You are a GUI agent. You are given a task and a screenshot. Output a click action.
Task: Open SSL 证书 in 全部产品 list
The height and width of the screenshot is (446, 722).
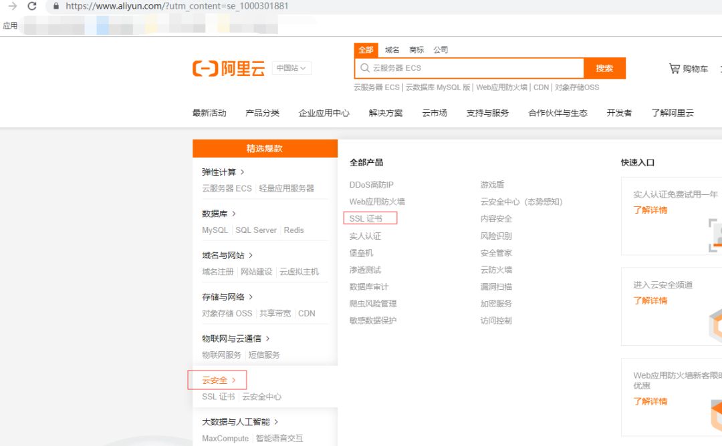(366, 218)
